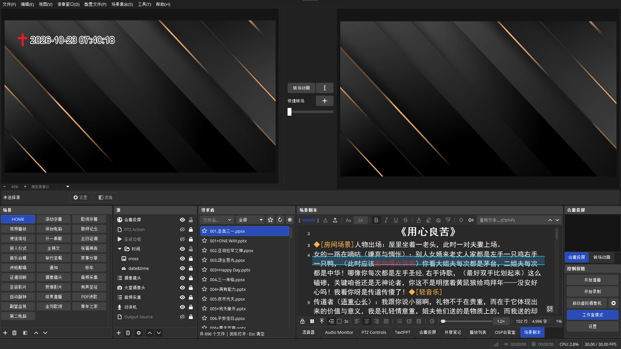Open the 工具 menu

144,4
